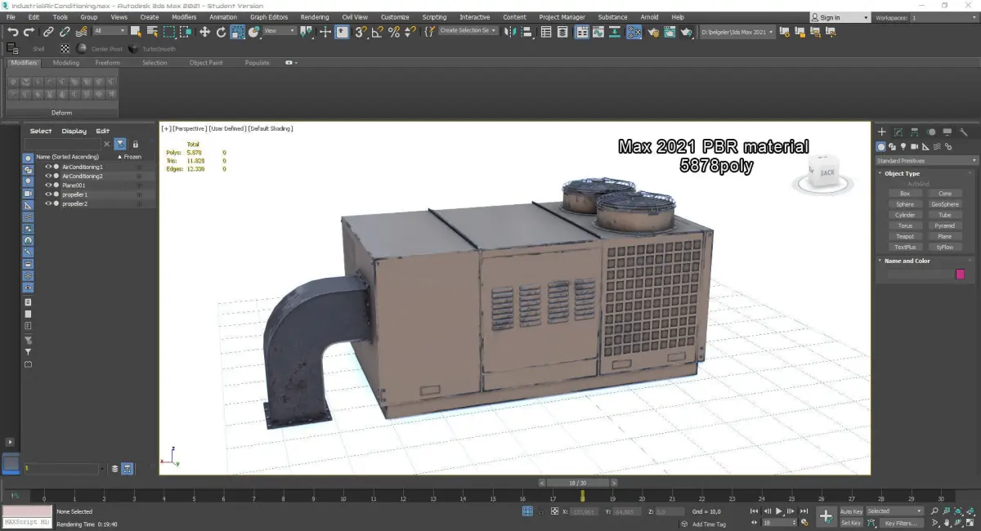Select the Move transform tool
Screen dimensions: 981x531
pos(204,32)
